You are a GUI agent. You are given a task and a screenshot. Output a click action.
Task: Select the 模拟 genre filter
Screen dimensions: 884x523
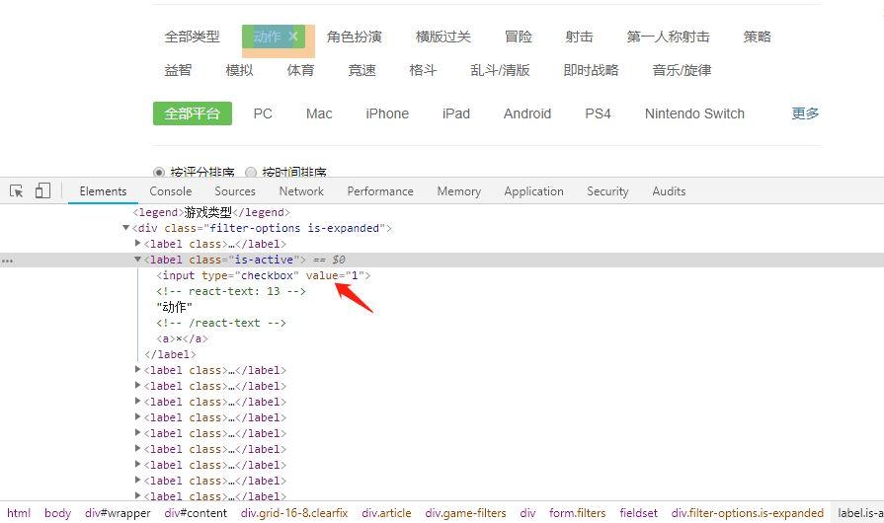pyautogui.click(x=240, y=70)
